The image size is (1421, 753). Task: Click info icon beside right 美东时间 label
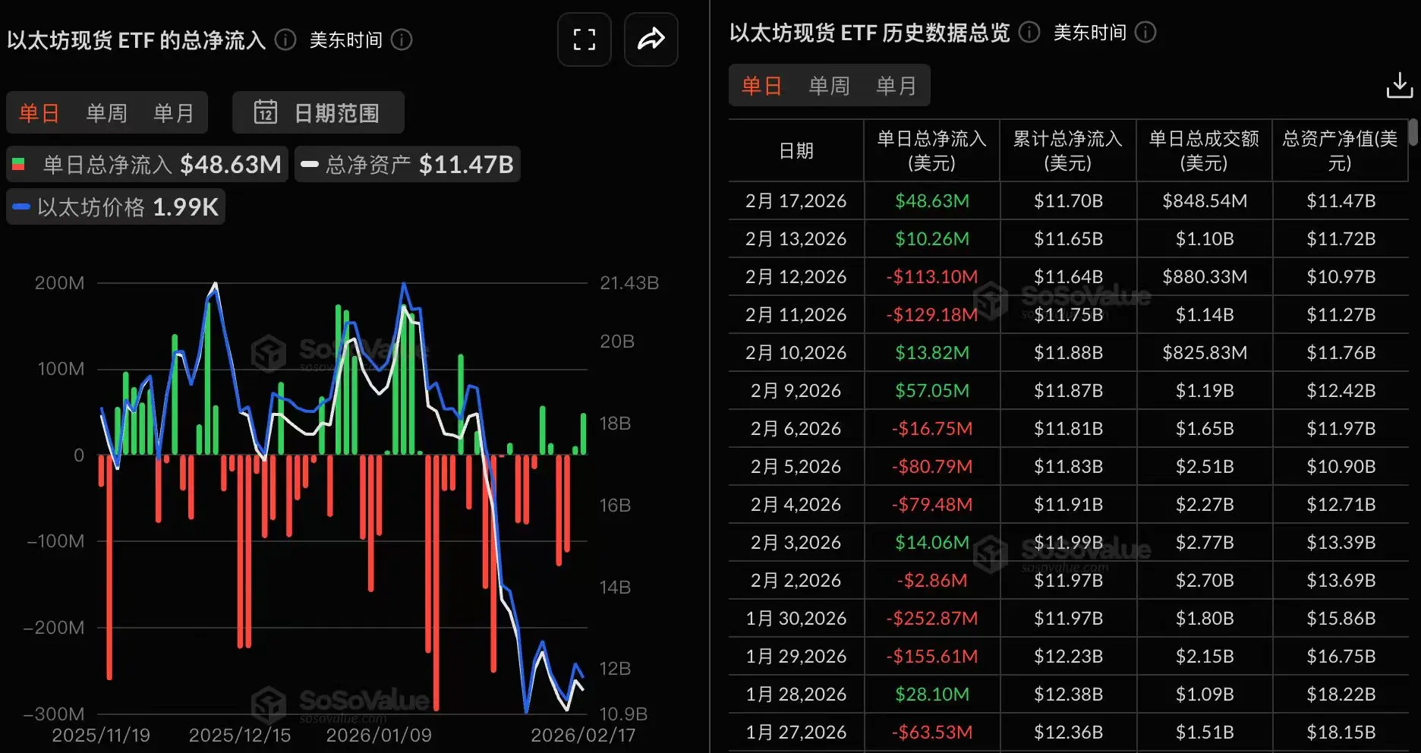pyautogui.click(x=1145, y=32)
